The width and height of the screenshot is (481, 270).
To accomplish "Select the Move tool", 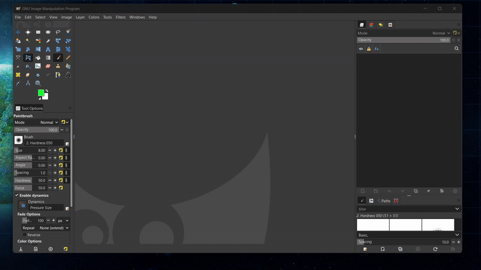I will coord(18,32).
